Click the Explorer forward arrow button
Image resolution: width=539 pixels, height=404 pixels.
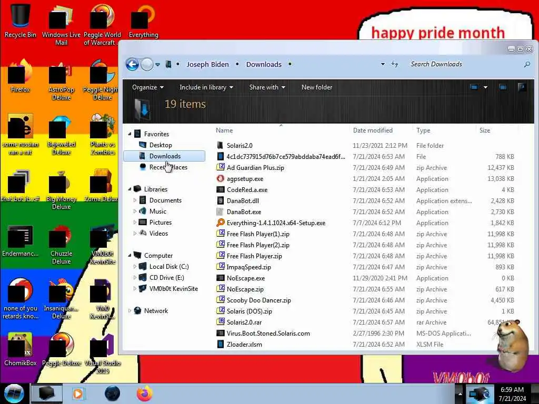147,64
